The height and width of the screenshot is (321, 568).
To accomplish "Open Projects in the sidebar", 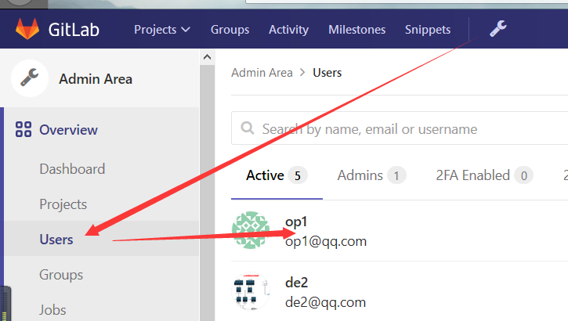I will (63, 204).
